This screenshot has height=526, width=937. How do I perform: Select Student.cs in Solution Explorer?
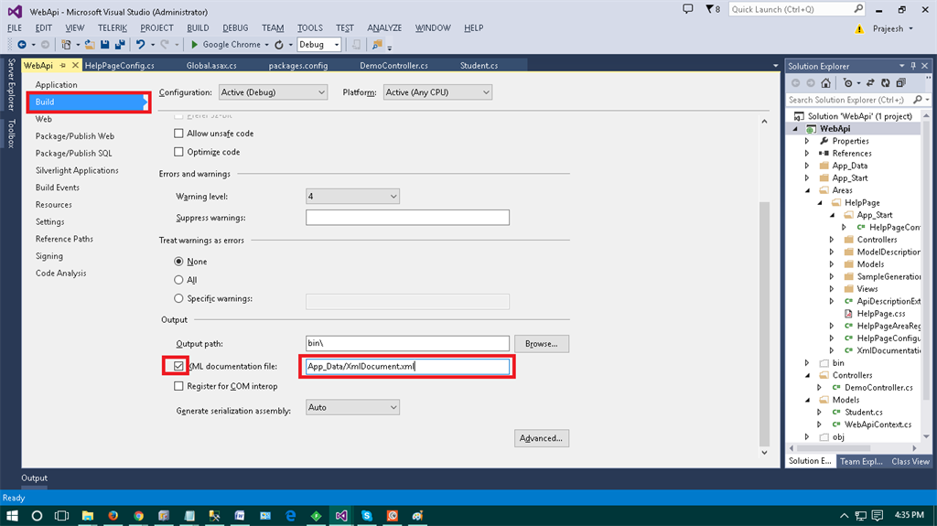864,412
